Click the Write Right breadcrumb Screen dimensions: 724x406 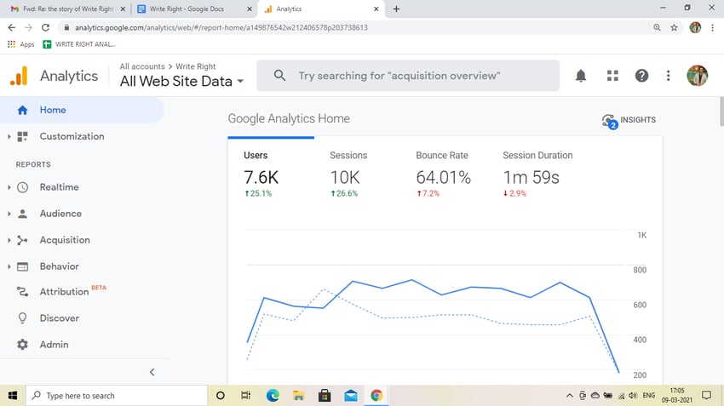[x=195, y=66]
